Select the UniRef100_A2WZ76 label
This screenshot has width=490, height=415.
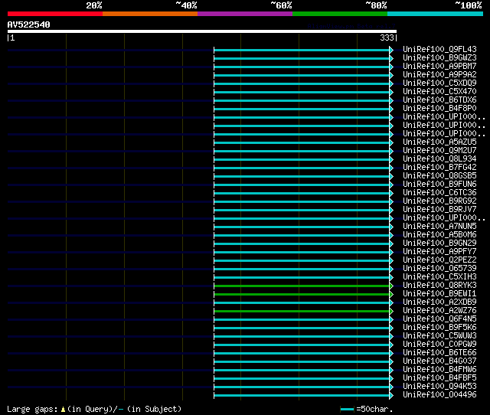click(439, 311)
